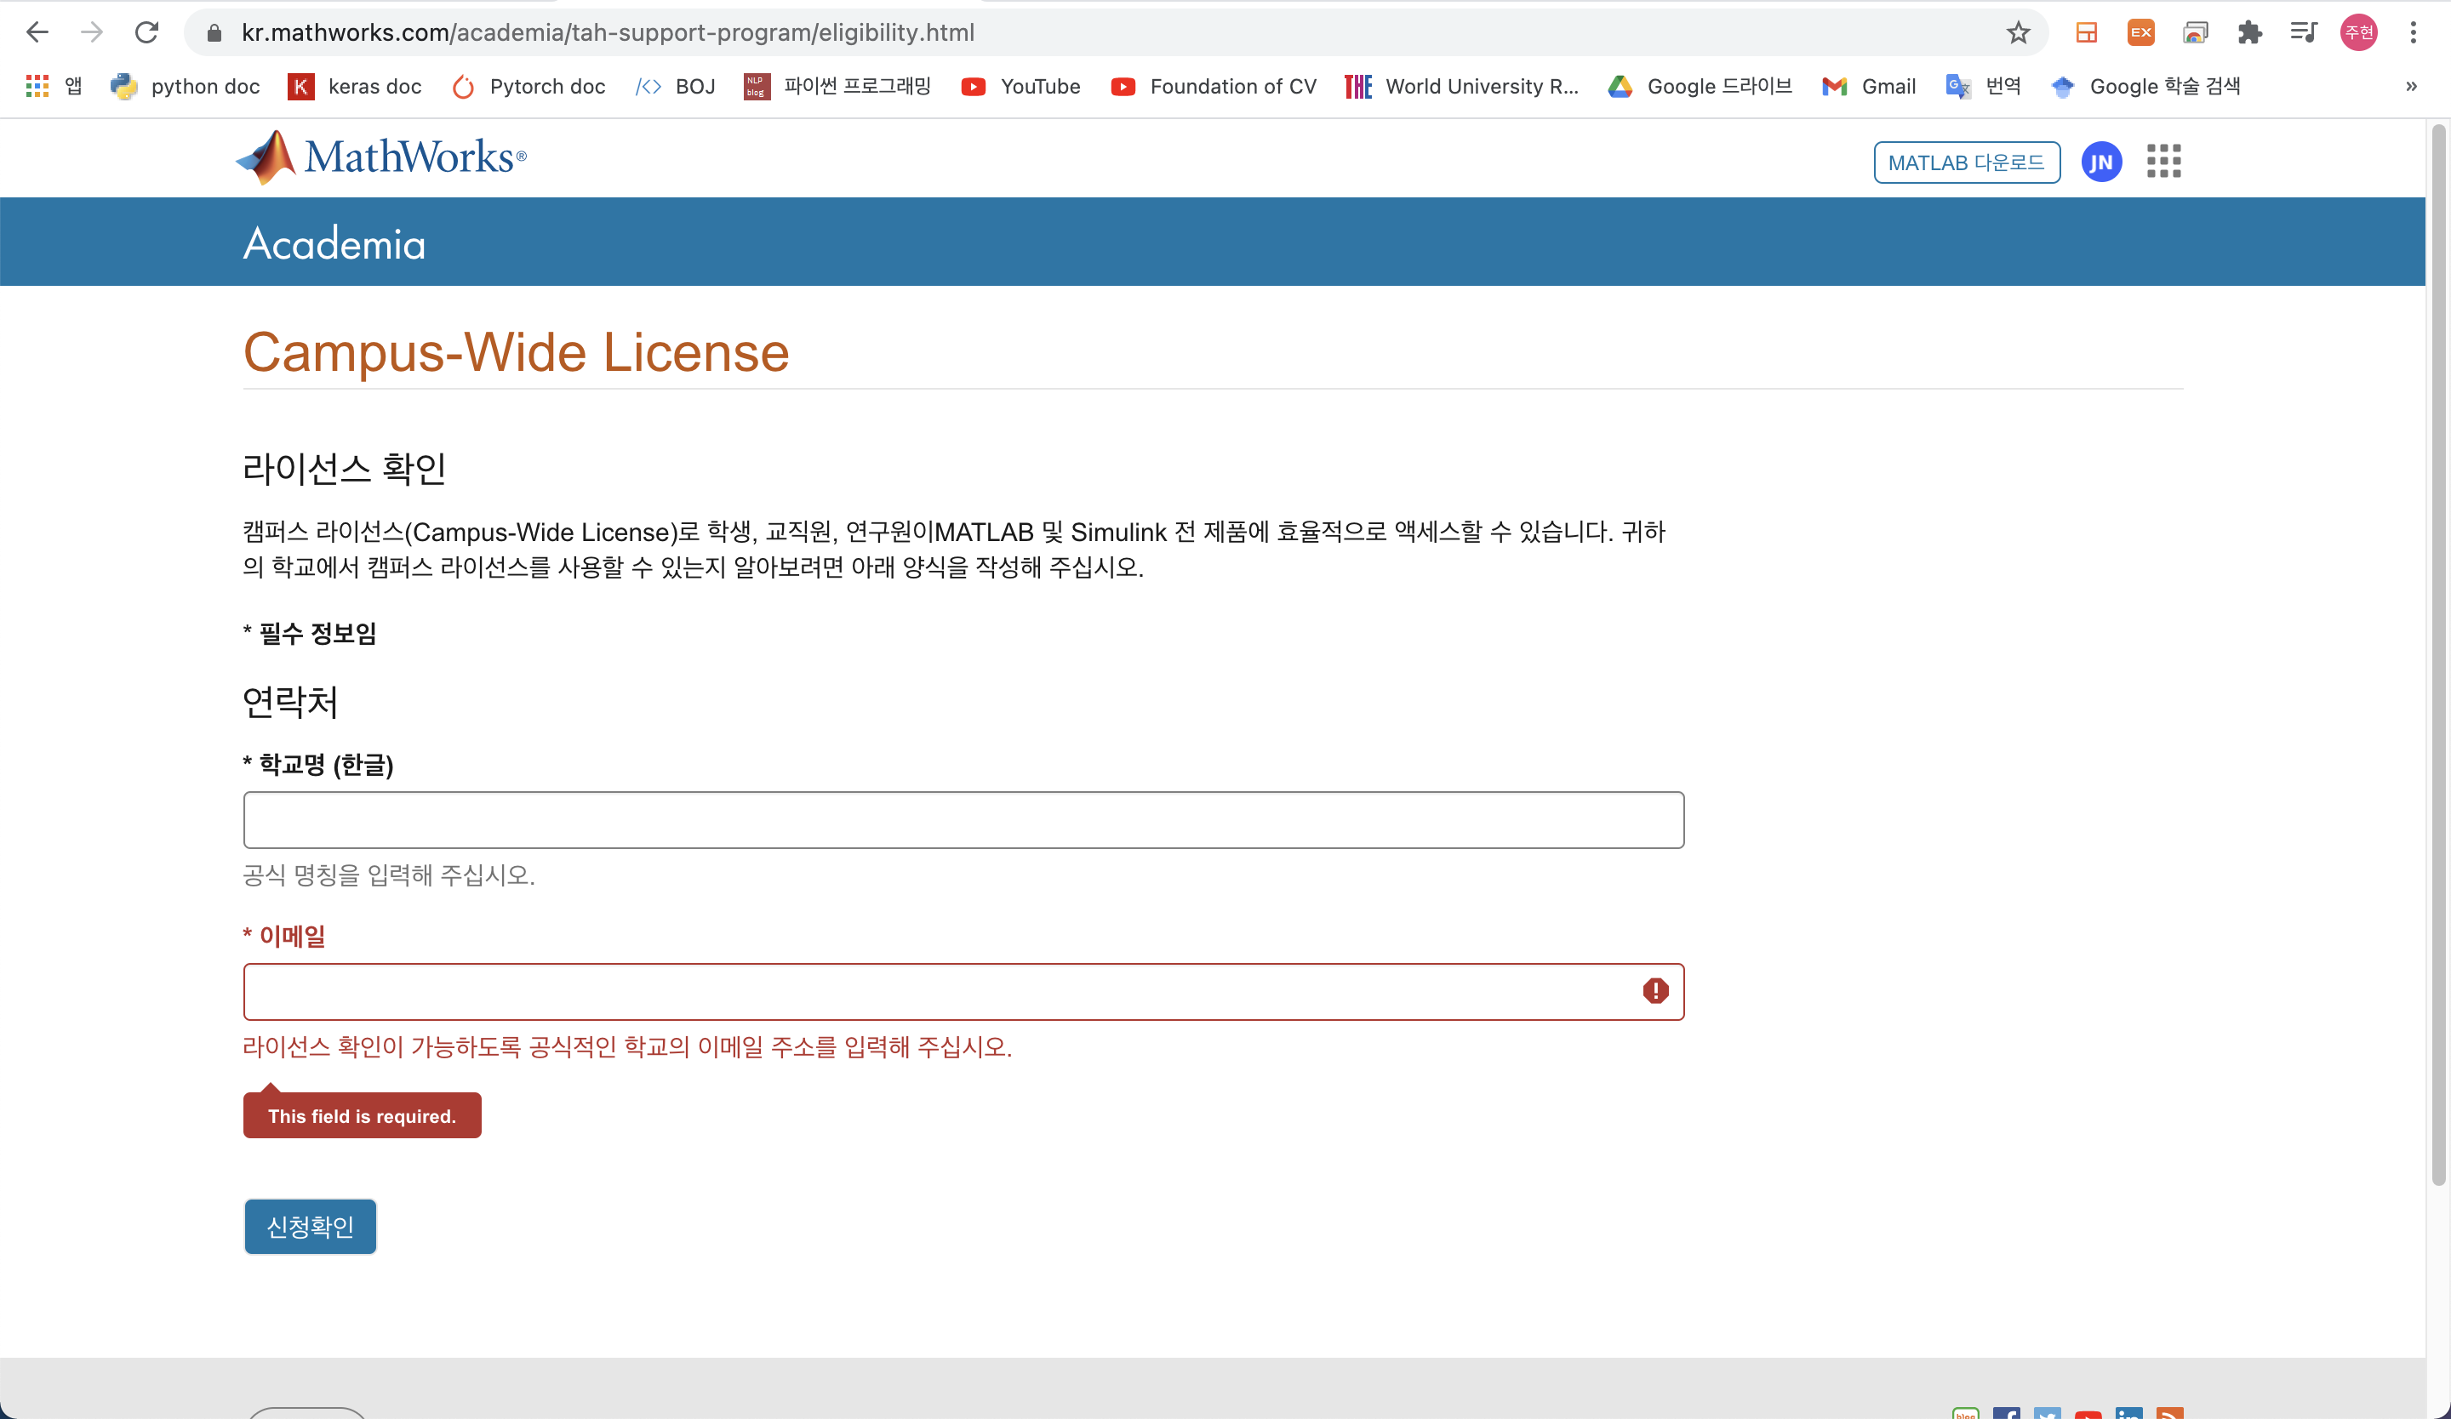Image resolution: width=2451 pixels, height=1419 pixels.
Task: Open the Chrome profile avatar menu
Action: click(2358, 33)
